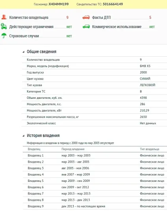The height and width of the screenshot is (211, 167).
Task: Click the Тип владельца column header
Action: pyautogui.click(x=150, y=149)
